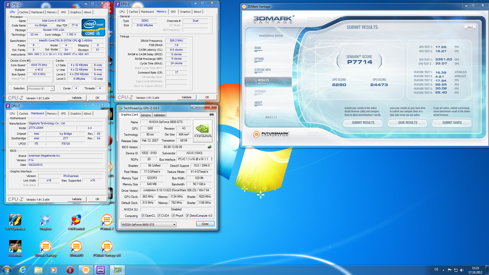The image size is (489, 275).
Task: Open the Validation tab in GPU-Z
Action: pyautogui.click(x=159, y=115)
